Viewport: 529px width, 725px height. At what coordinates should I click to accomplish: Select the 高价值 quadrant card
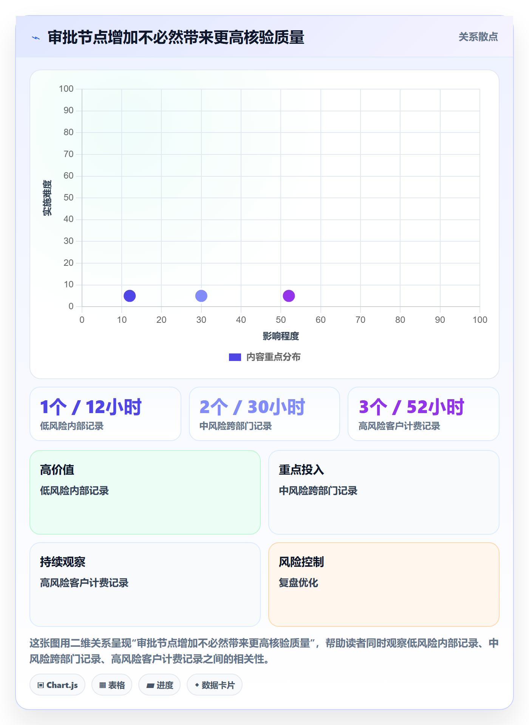145,492
